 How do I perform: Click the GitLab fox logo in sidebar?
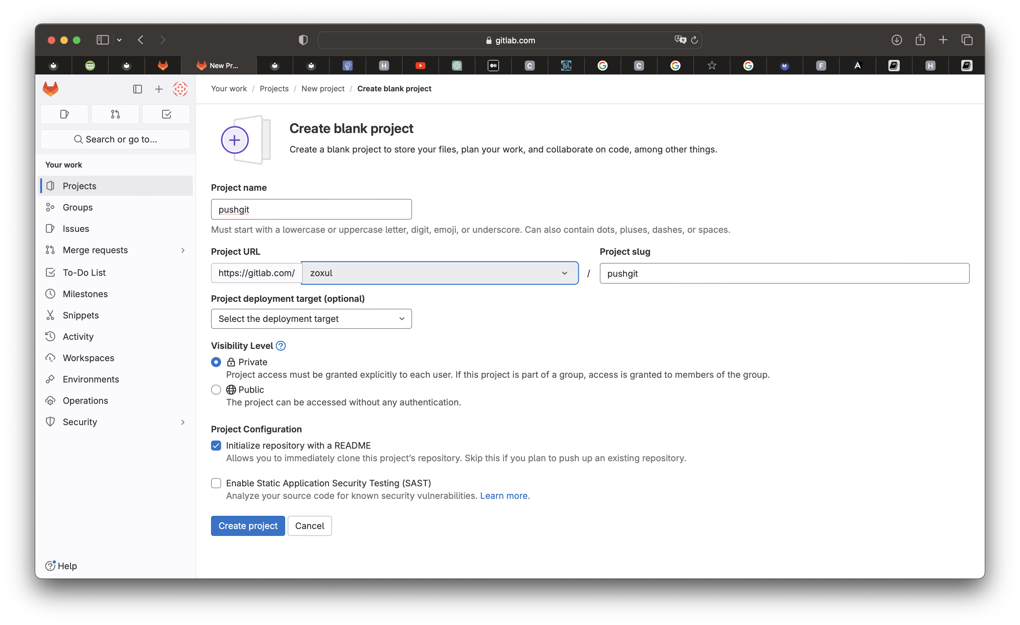pyautogui.click(x=51, y=89)
